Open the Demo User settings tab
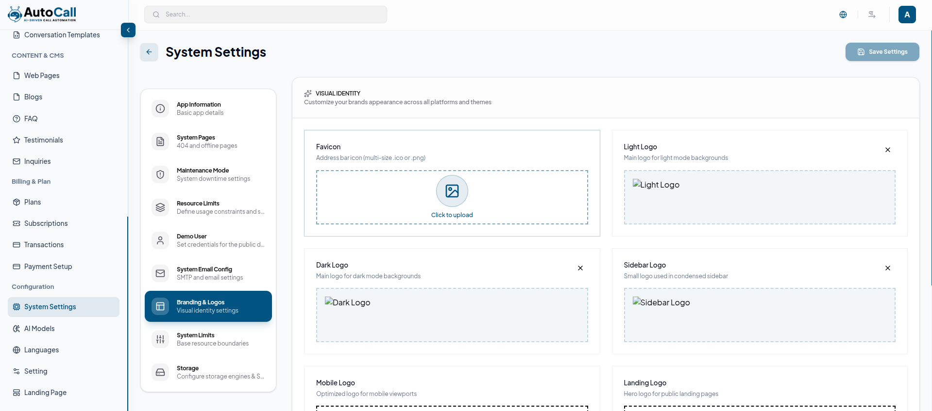 click(x=208, y=240)
